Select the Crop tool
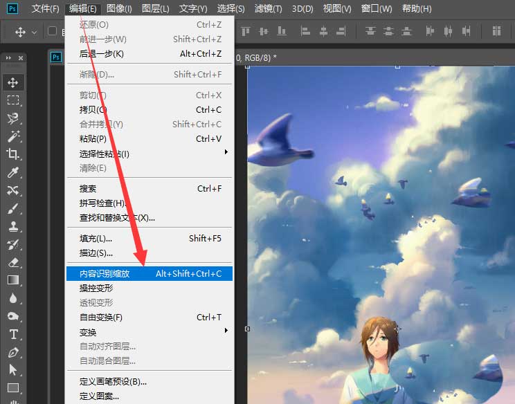Viewport: 515px width, 404px height. click(x=13, y=154)
